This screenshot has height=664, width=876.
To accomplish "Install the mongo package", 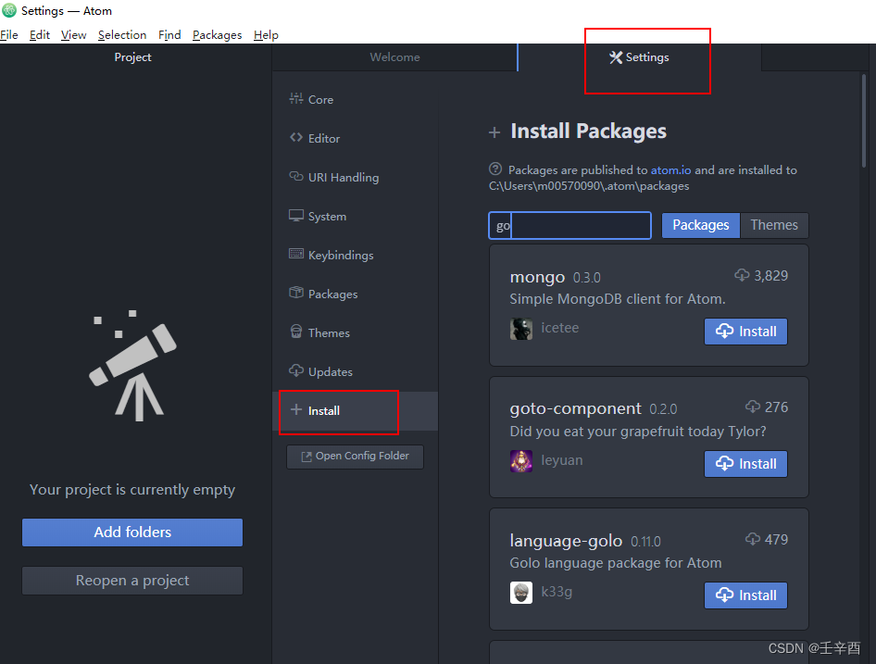I will (745, 331).
